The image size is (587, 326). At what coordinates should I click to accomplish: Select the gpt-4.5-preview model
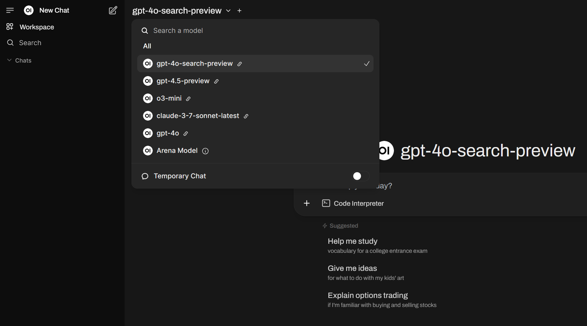(x=183, y=81)
